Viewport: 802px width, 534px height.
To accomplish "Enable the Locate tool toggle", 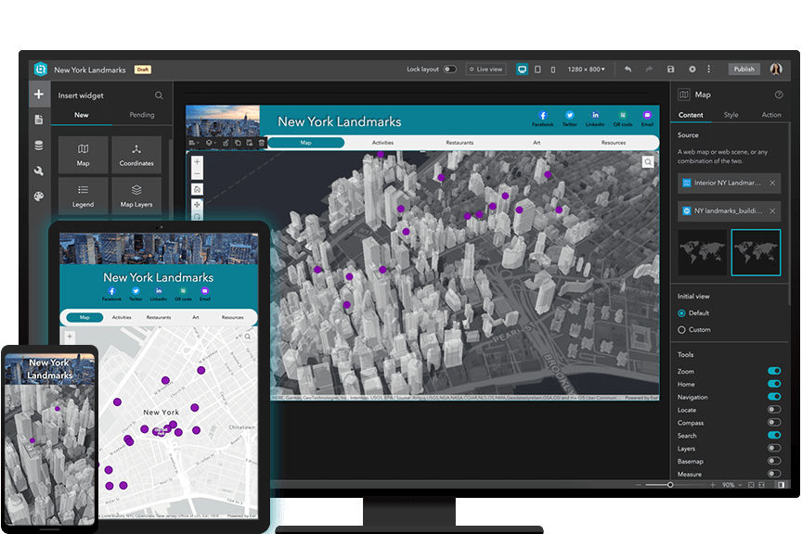I will point(775,409).
